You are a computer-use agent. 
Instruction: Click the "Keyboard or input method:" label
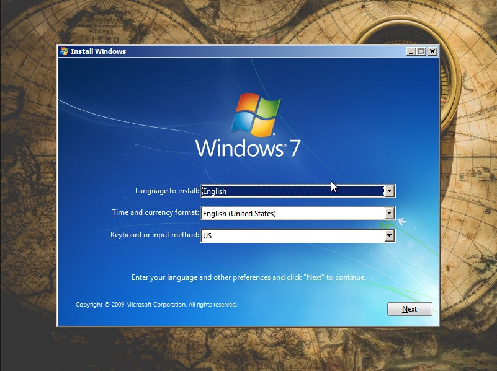point(154,235)
